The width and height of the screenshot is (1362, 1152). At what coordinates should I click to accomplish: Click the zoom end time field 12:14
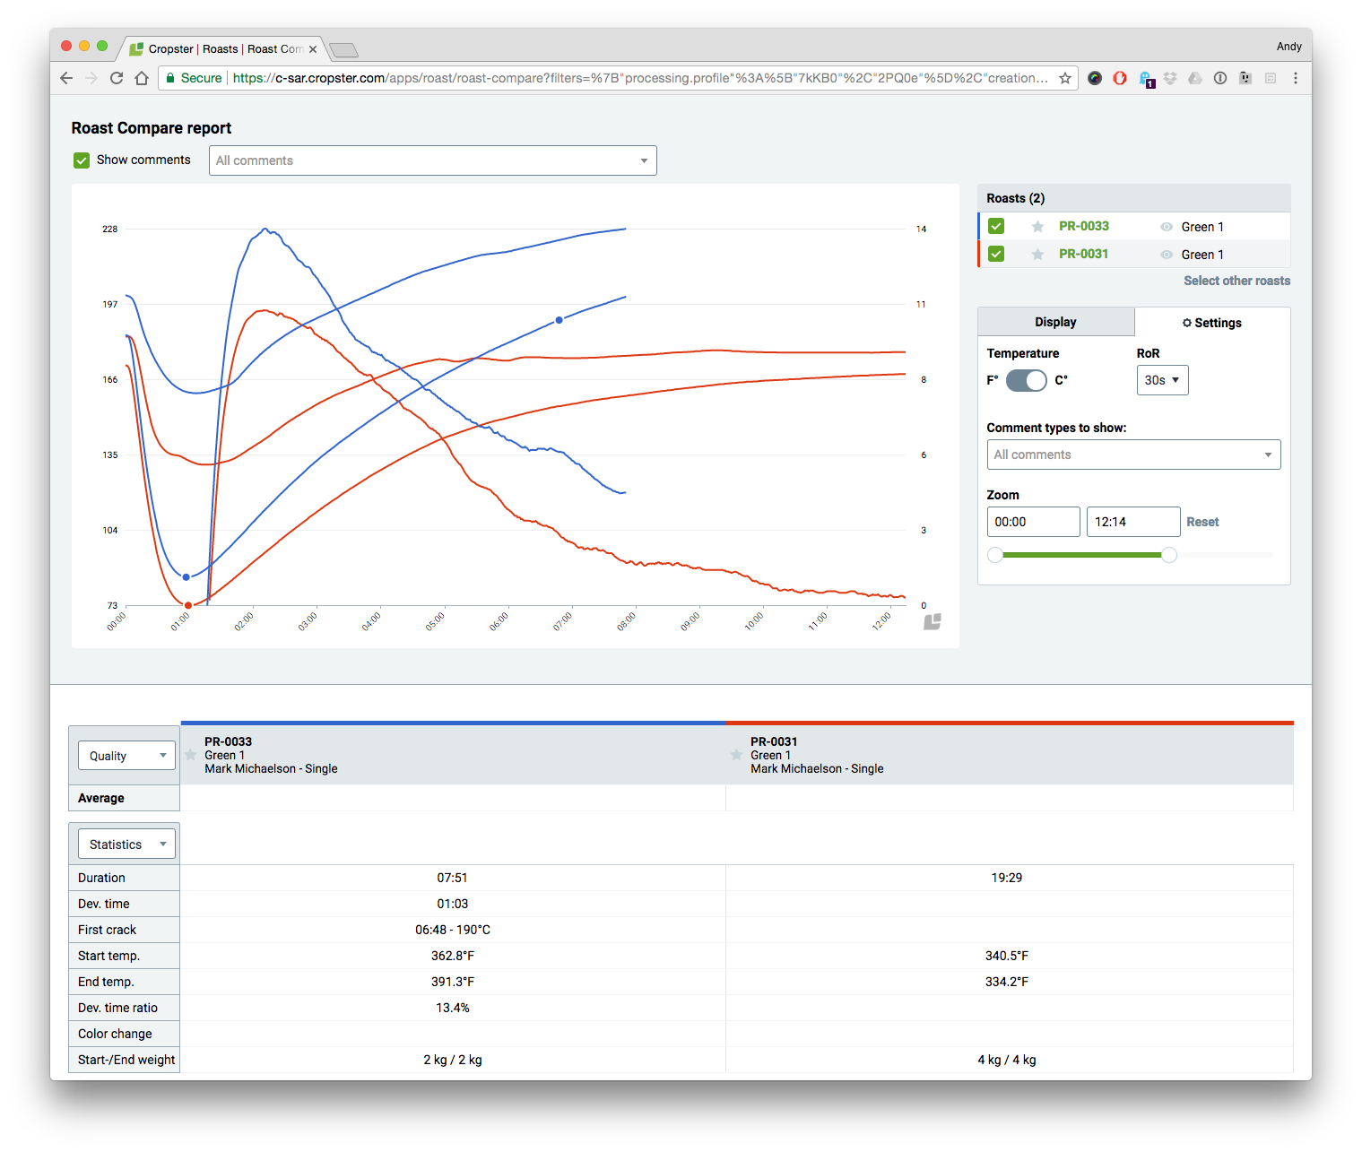(x=1133, y=522)
